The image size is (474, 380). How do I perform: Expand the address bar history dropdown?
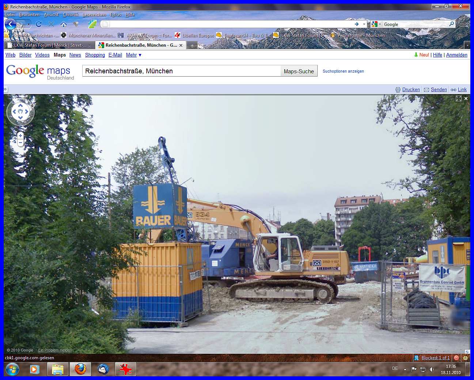click(364, 24)
